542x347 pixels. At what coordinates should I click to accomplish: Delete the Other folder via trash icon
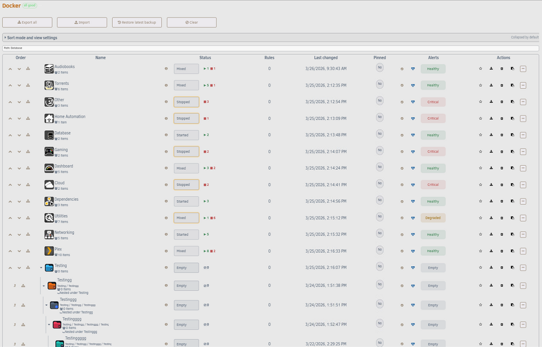(502, 102)
